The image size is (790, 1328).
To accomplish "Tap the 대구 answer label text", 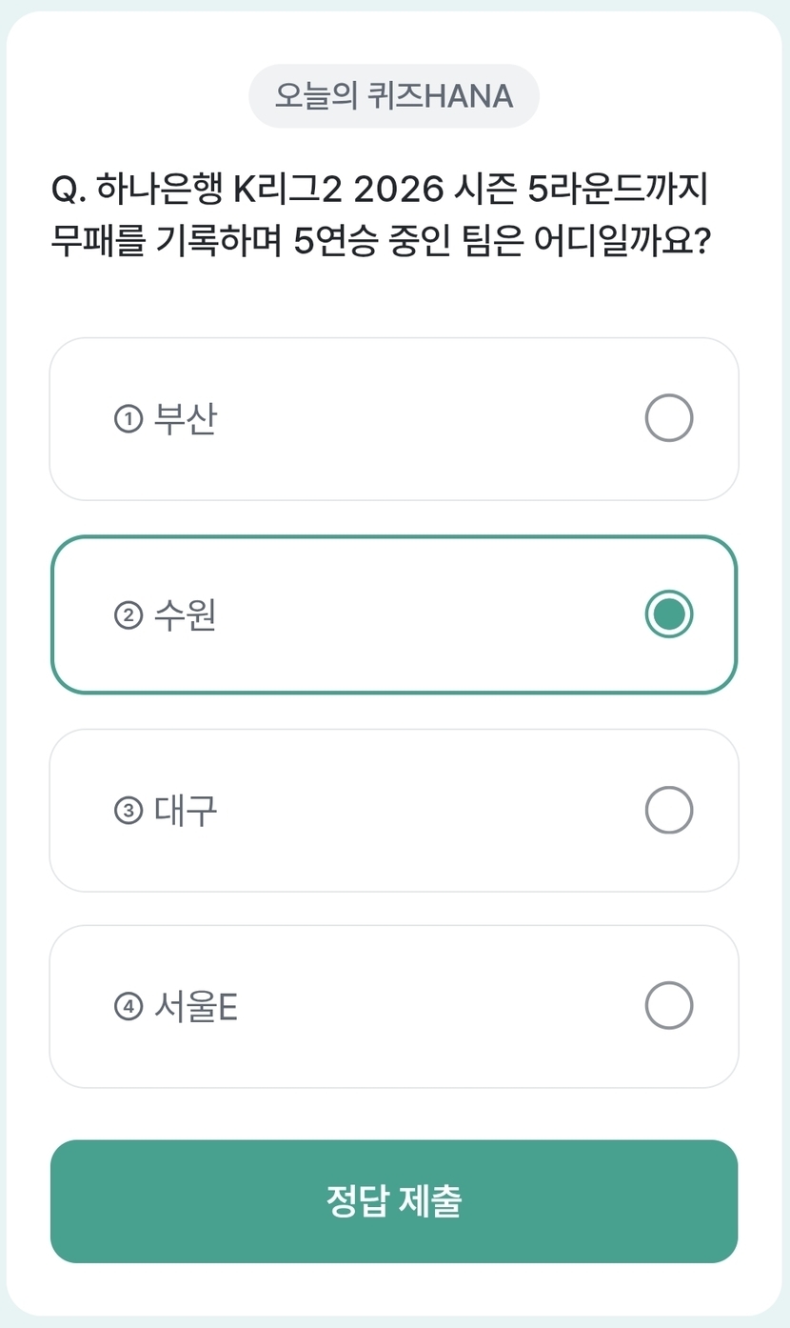I will point(185,811).
